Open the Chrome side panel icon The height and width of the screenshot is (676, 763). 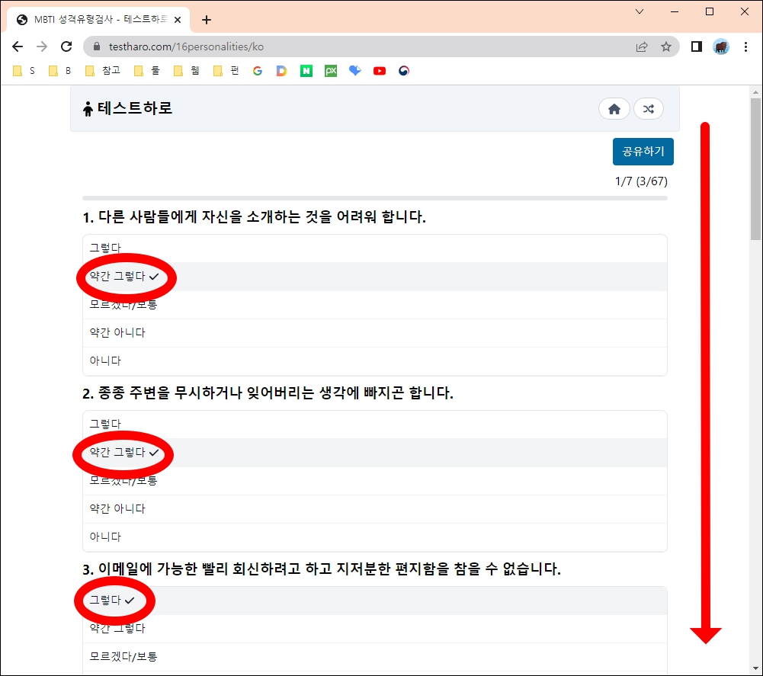tap(696, 46)
